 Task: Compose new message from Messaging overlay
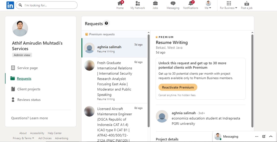[x=264, y=137]
